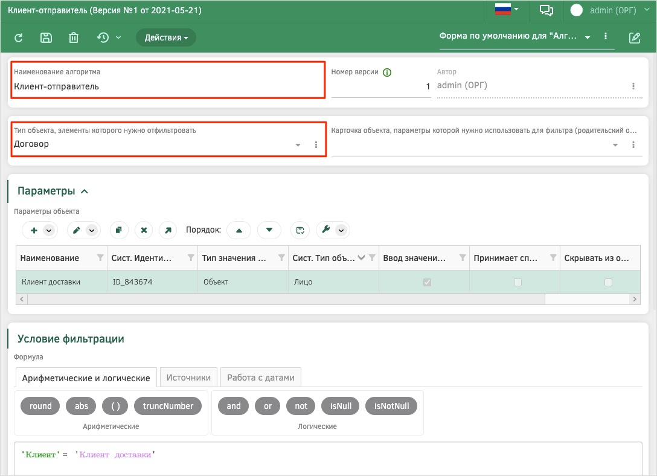Switch to the Работа с датами tab
657x476 pixels.
point(261,378)
